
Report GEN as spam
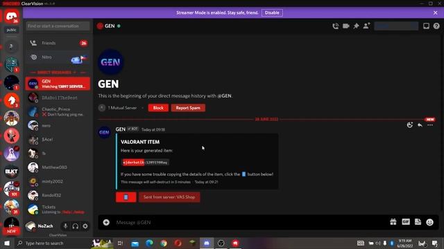pyautogui.click(x=188, y=108)
